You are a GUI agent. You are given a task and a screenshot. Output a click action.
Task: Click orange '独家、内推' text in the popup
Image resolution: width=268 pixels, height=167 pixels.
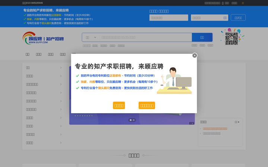(x=88, y=82)
